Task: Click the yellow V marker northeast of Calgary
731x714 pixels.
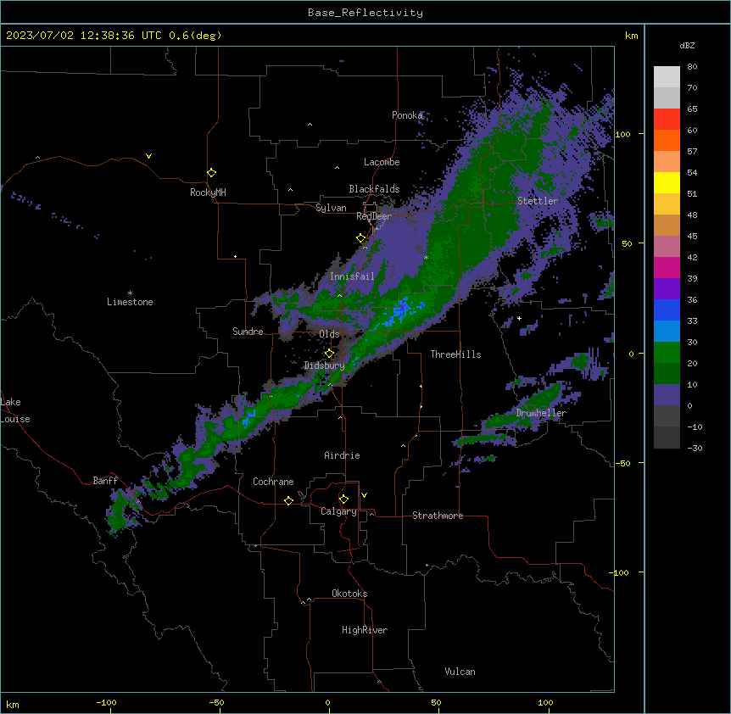Action: pyautogui.click(x=364, y=495)
